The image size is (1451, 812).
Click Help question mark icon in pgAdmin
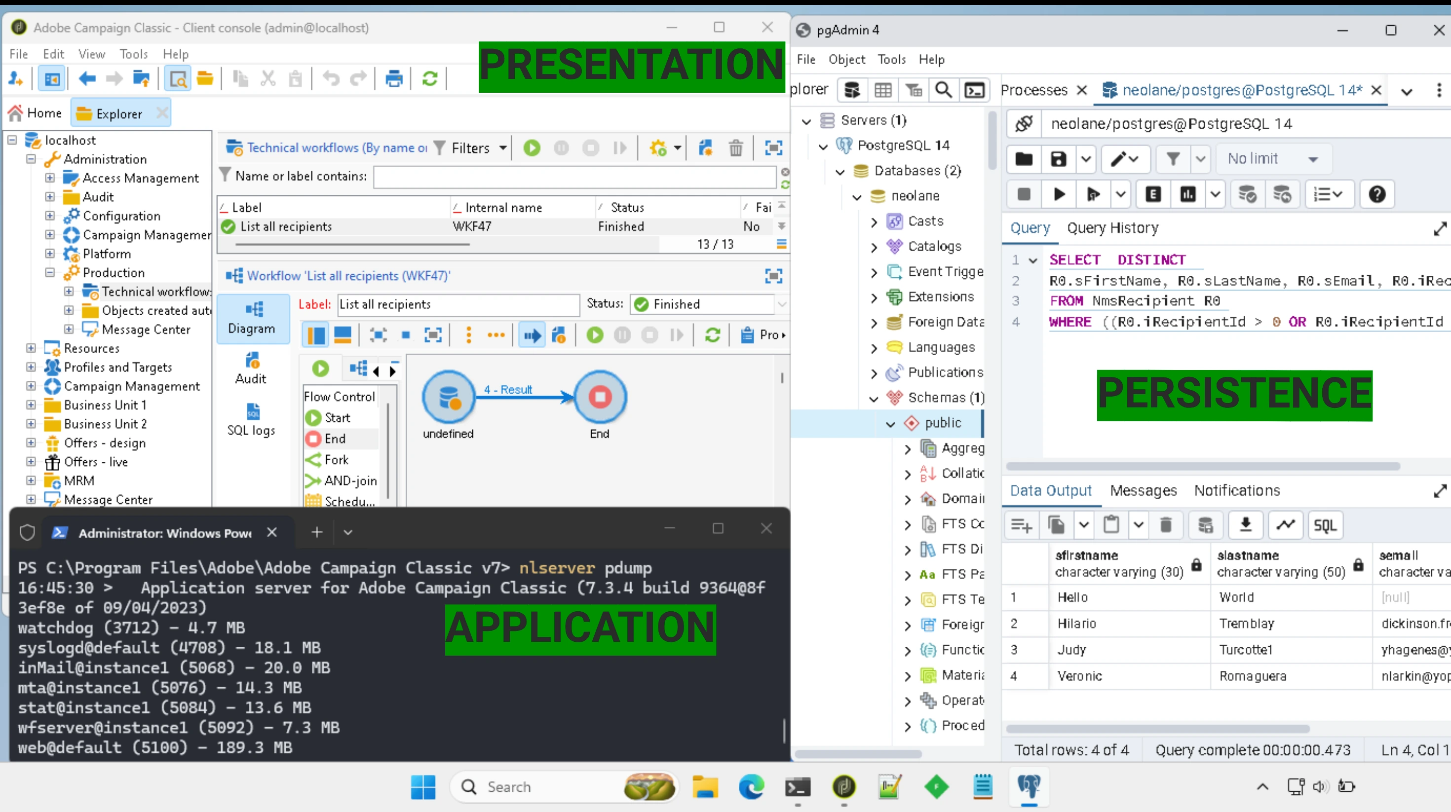click(1377, 194)
